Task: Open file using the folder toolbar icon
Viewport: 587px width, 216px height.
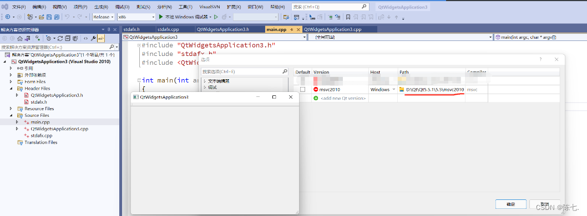Action: pyautogui.click(x=42, y=17)
